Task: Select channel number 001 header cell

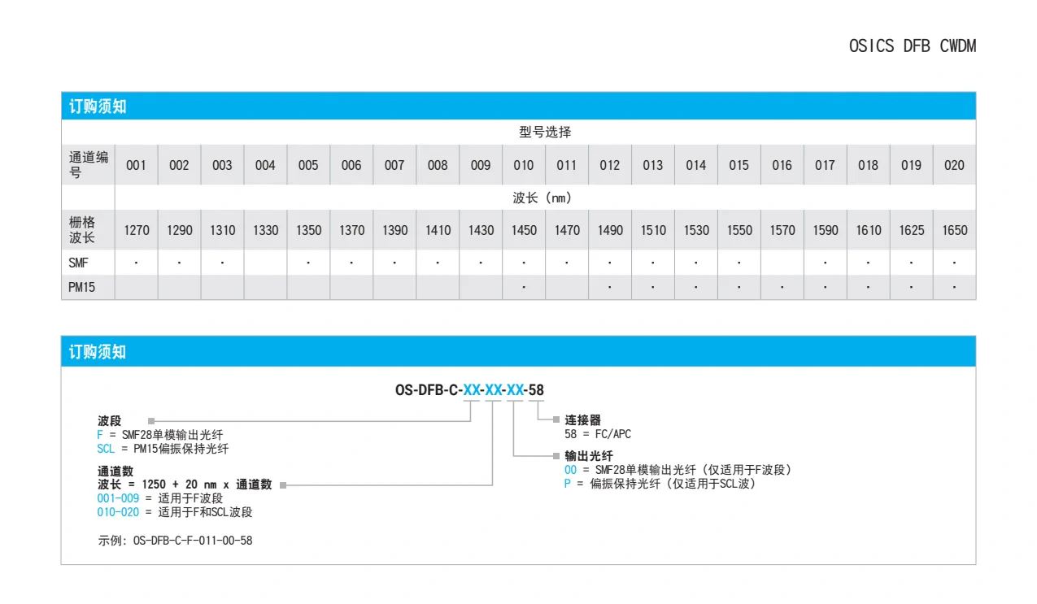Action: point(136,165)
